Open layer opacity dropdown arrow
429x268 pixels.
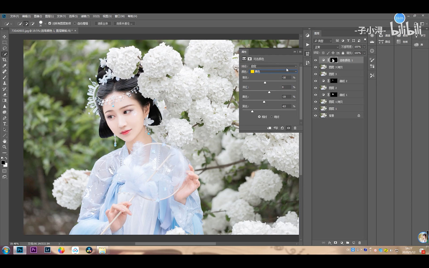pos(364,47)
